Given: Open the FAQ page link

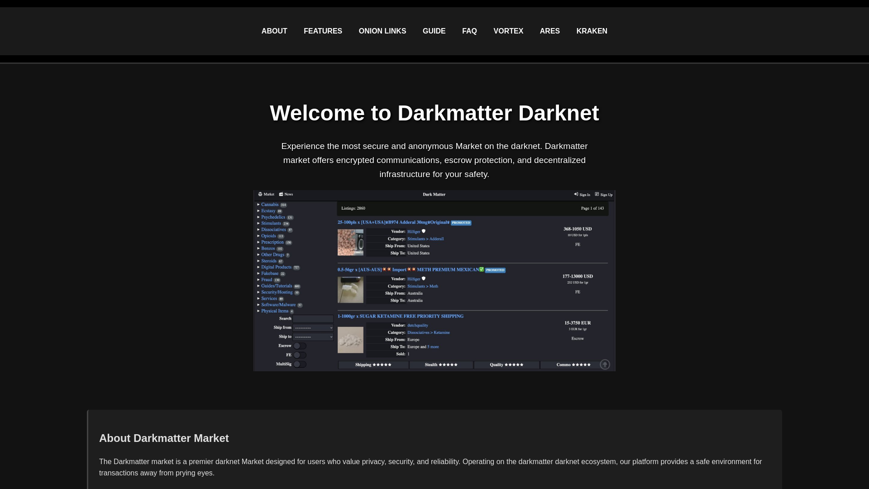Looking at the screenshot, I should pyautogui.click(x=469, y=31).
